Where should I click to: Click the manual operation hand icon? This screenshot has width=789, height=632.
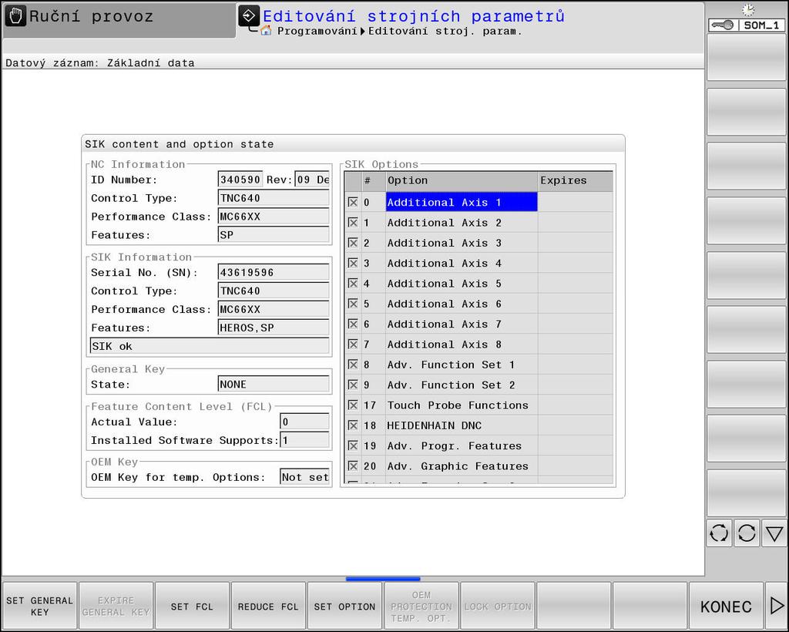coord(15,16)
